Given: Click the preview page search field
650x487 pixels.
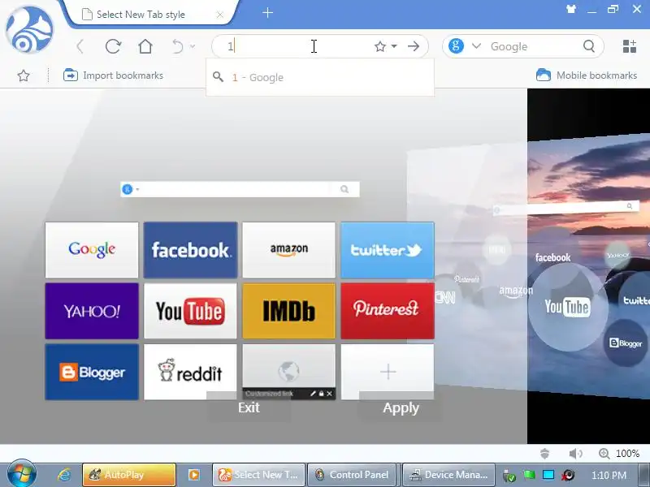Looking at the screenshot, I should coord(240,189).
